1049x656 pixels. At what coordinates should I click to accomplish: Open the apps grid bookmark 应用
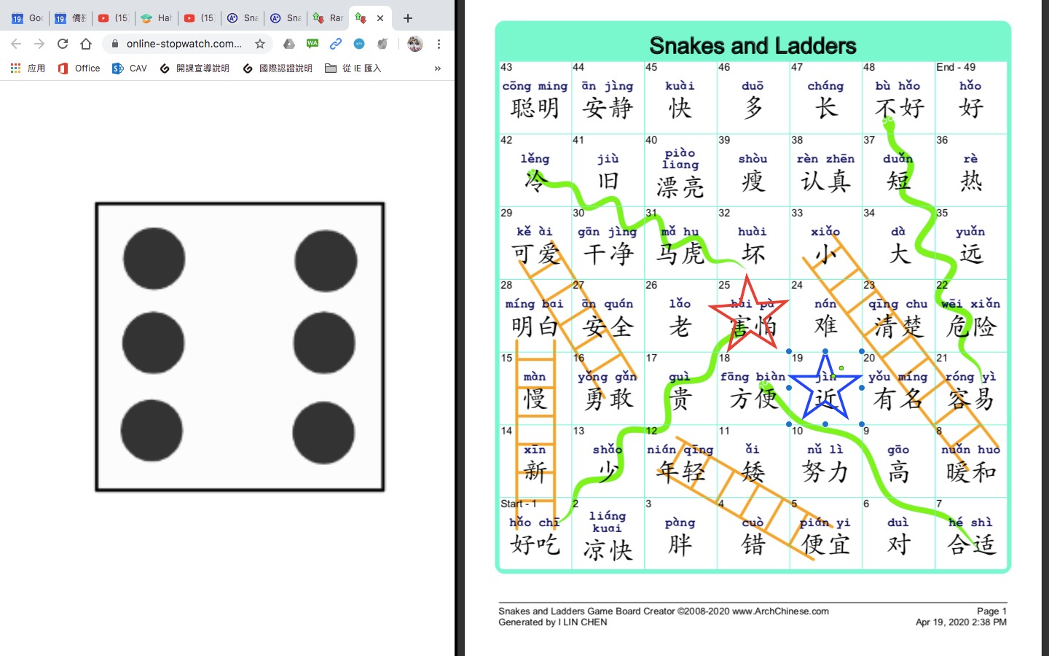tap(28, 69)
